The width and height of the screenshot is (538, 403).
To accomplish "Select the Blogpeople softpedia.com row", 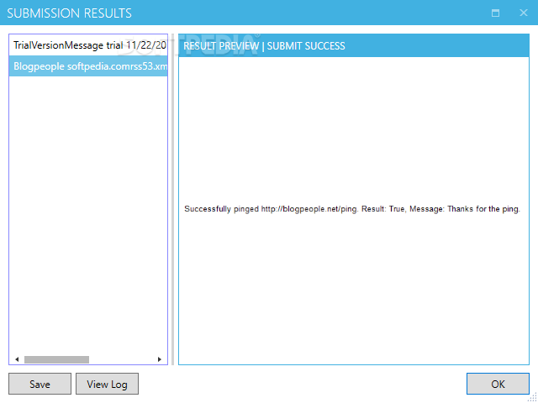I will 88,66.
